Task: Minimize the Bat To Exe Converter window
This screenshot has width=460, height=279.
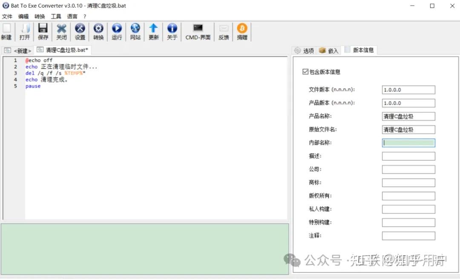Action: [x=412, y=6]
